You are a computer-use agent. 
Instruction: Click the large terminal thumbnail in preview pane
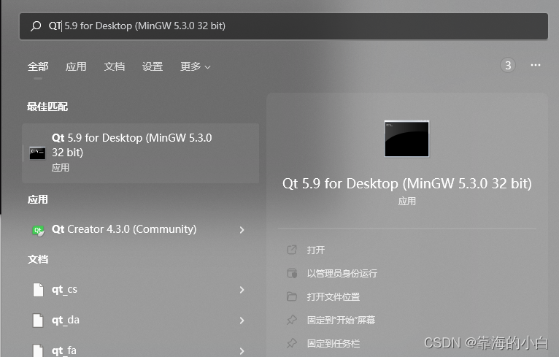click(x=406, y=138)
